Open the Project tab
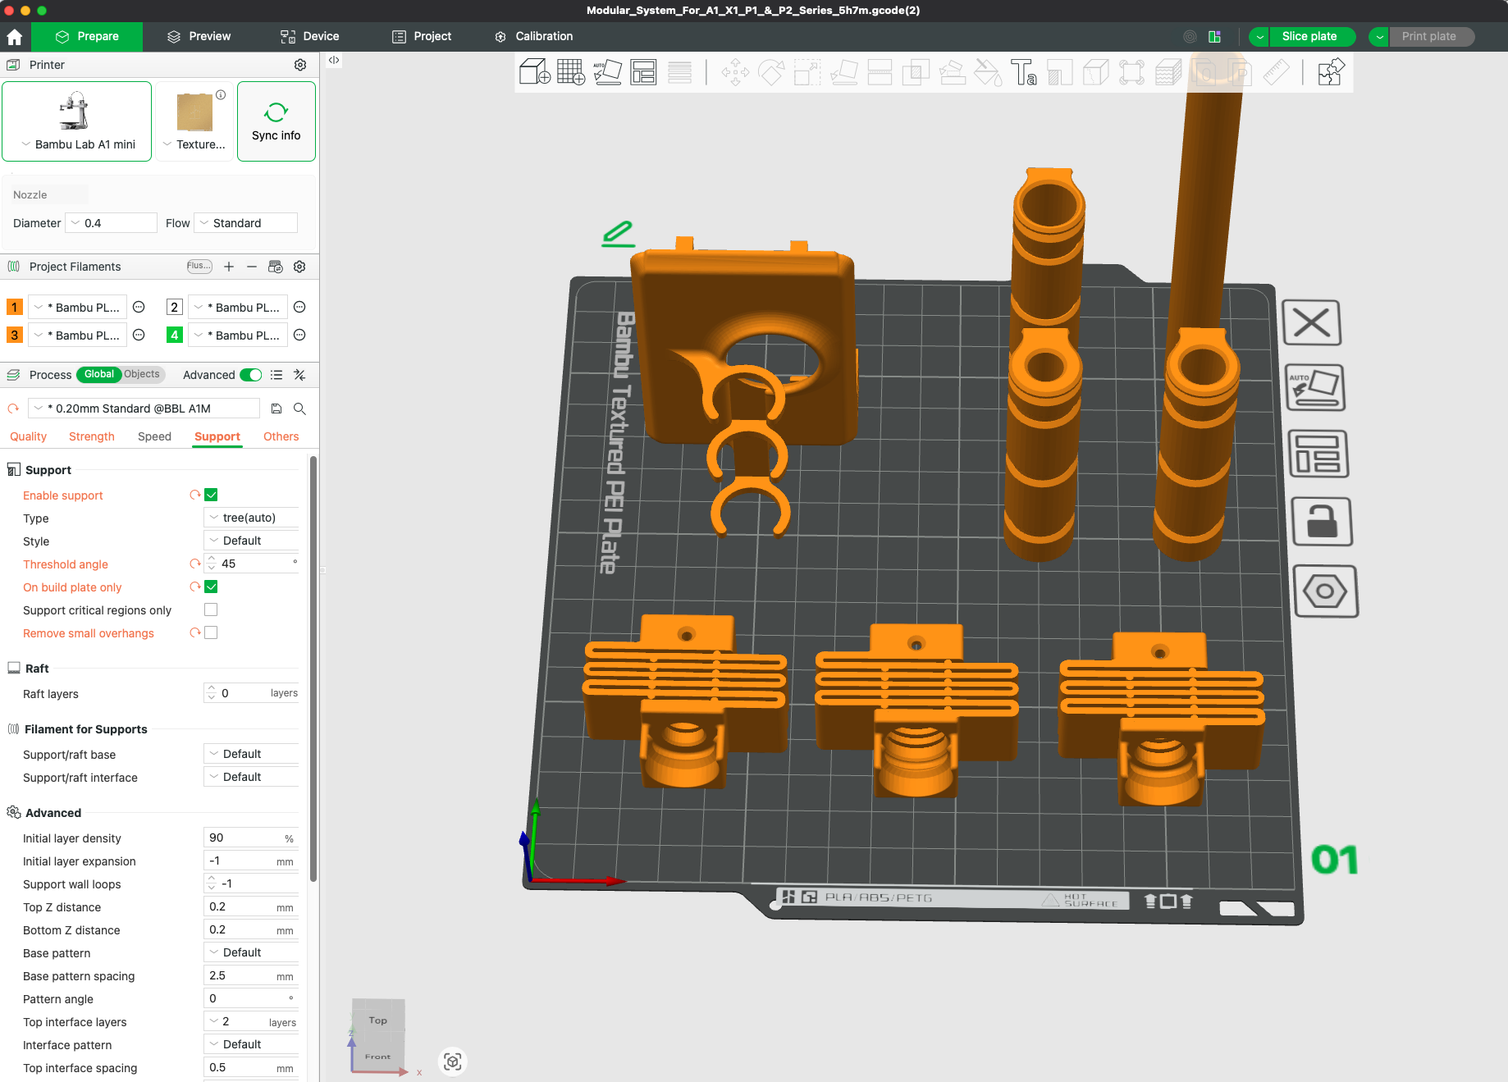Image resolution: width=1508 pixels, height=1082 pixels. (x=422, y=37)
